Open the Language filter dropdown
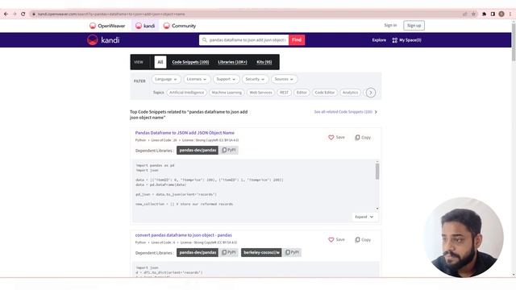The width and height of the screenshot is (516, 290). point(166,79)
